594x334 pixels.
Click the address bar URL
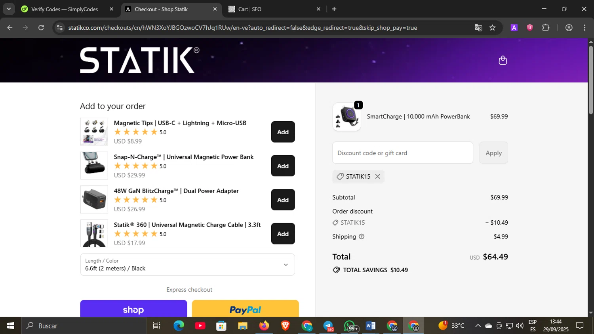242,28
